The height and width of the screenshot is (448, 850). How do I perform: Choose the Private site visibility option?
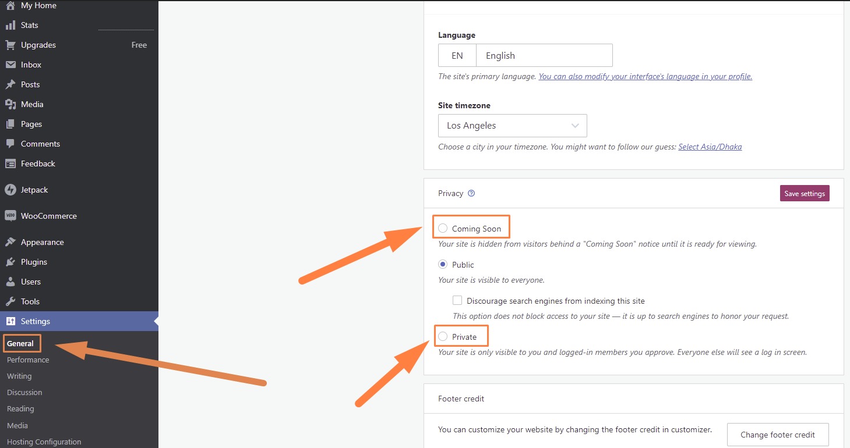pos(443,336)
